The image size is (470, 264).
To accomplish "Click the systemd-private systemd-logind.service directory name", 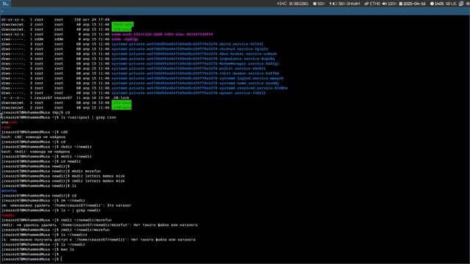I will [x=198, y=78].
